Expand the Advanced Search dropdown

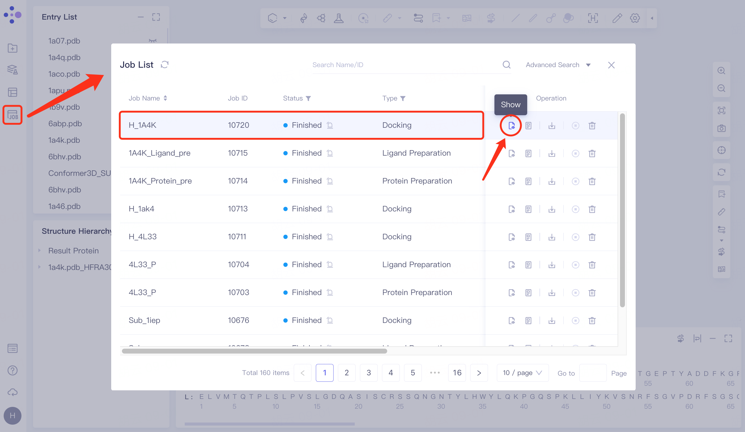(x=558, y=65)
